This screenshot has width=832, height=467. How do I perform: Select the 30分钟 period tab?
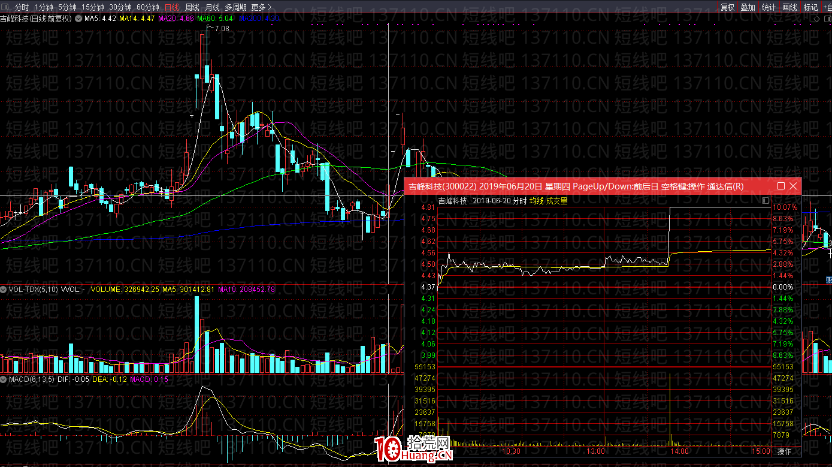coord(120,7)
